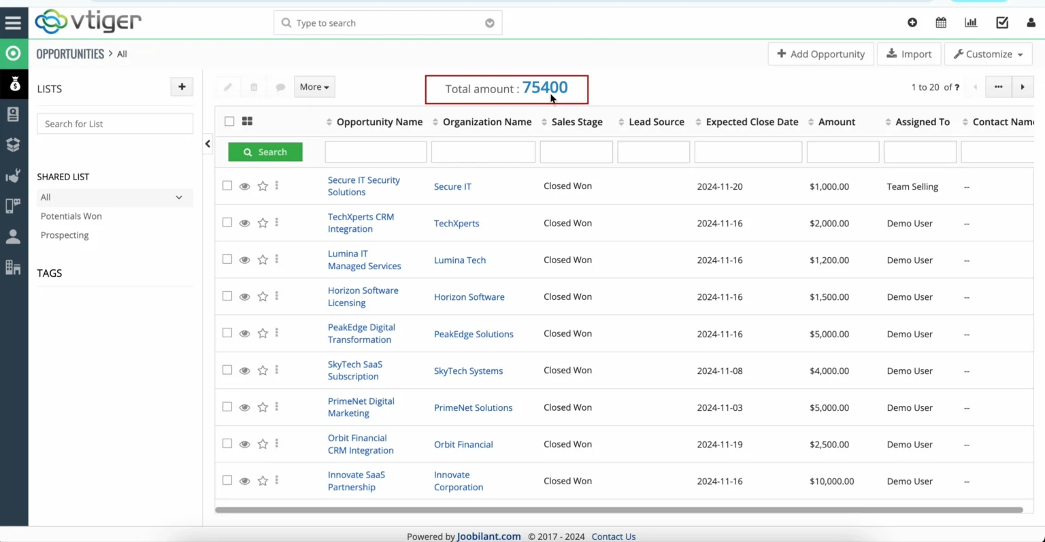This screenshot has height=542, width=1045.
Task: Open the user profile icon
Action: (x=1031, y=22)
